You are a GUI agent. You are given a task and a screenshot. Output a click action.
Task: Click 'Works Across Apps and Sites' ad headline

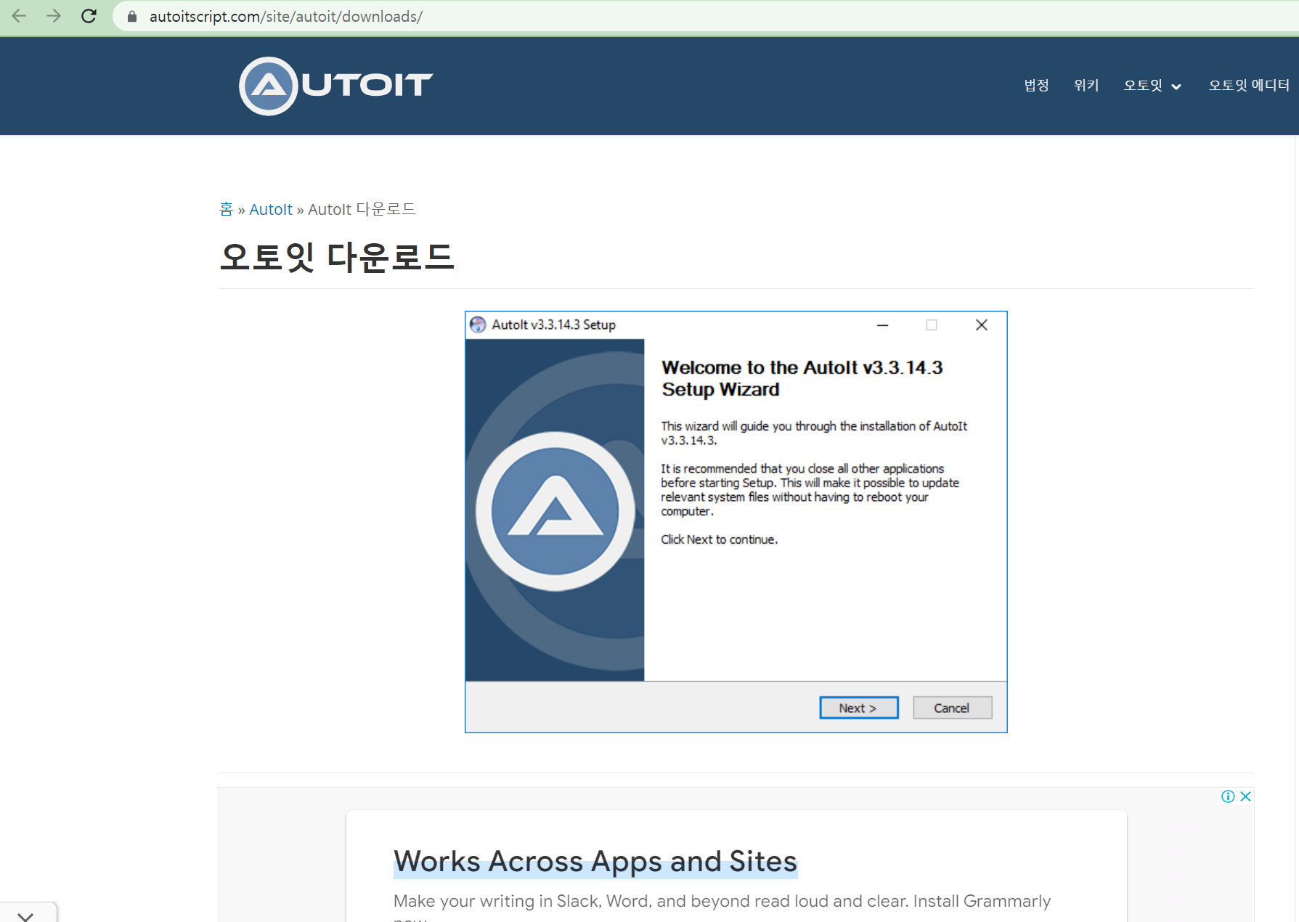click(595, 862)
